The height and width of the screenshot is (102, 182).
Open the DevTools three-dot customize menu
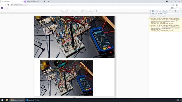point(178,11)
